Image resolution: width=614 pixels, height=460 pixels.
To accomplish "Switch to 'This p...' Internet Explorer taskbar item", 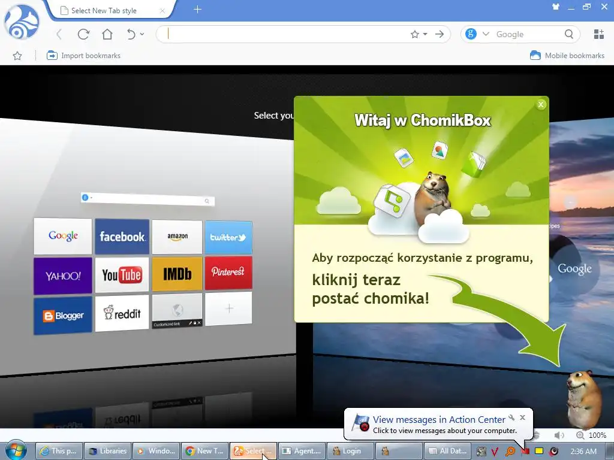I will [59, 451].
